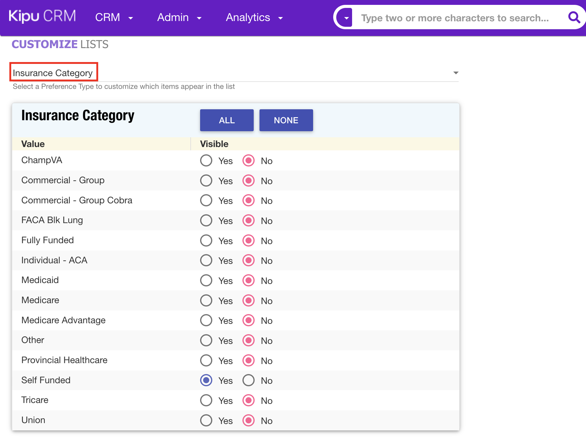
Task: Click the Kipu CRM logo
Action: click(x=42, y=16)
